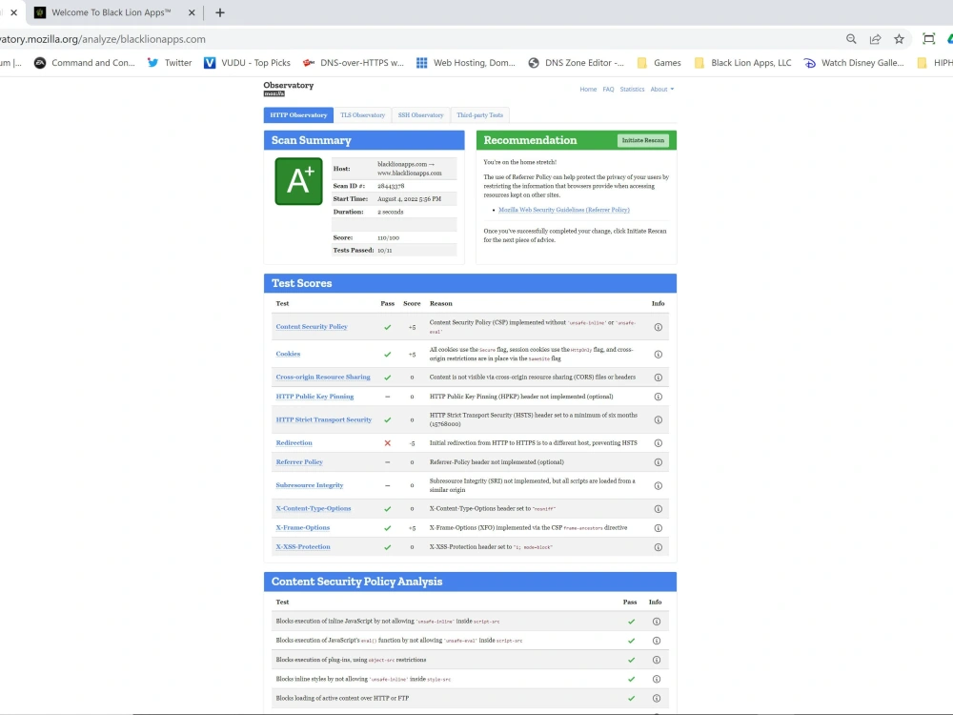The height and width of the screenshot is (715, 953).
Task: Open the X-Content-Type-Options test link
Action: [313, 508]
